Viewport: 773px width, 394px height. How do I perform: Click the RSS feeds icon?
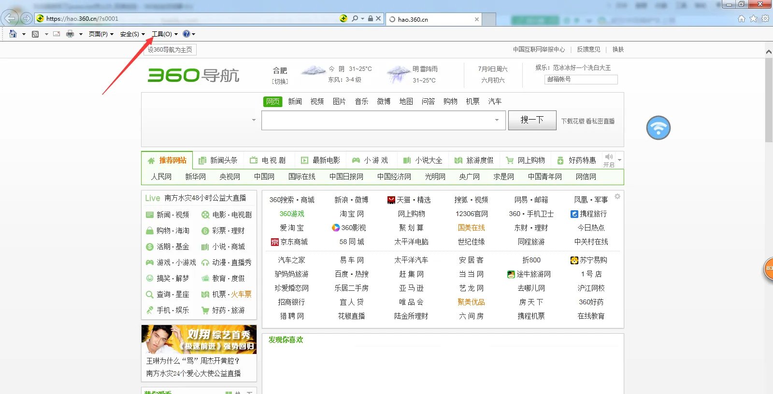point(35,34)
